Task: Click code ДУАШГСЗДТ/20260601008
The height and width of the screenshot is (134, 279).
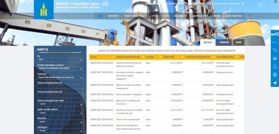Action: [x=102, y=125]
